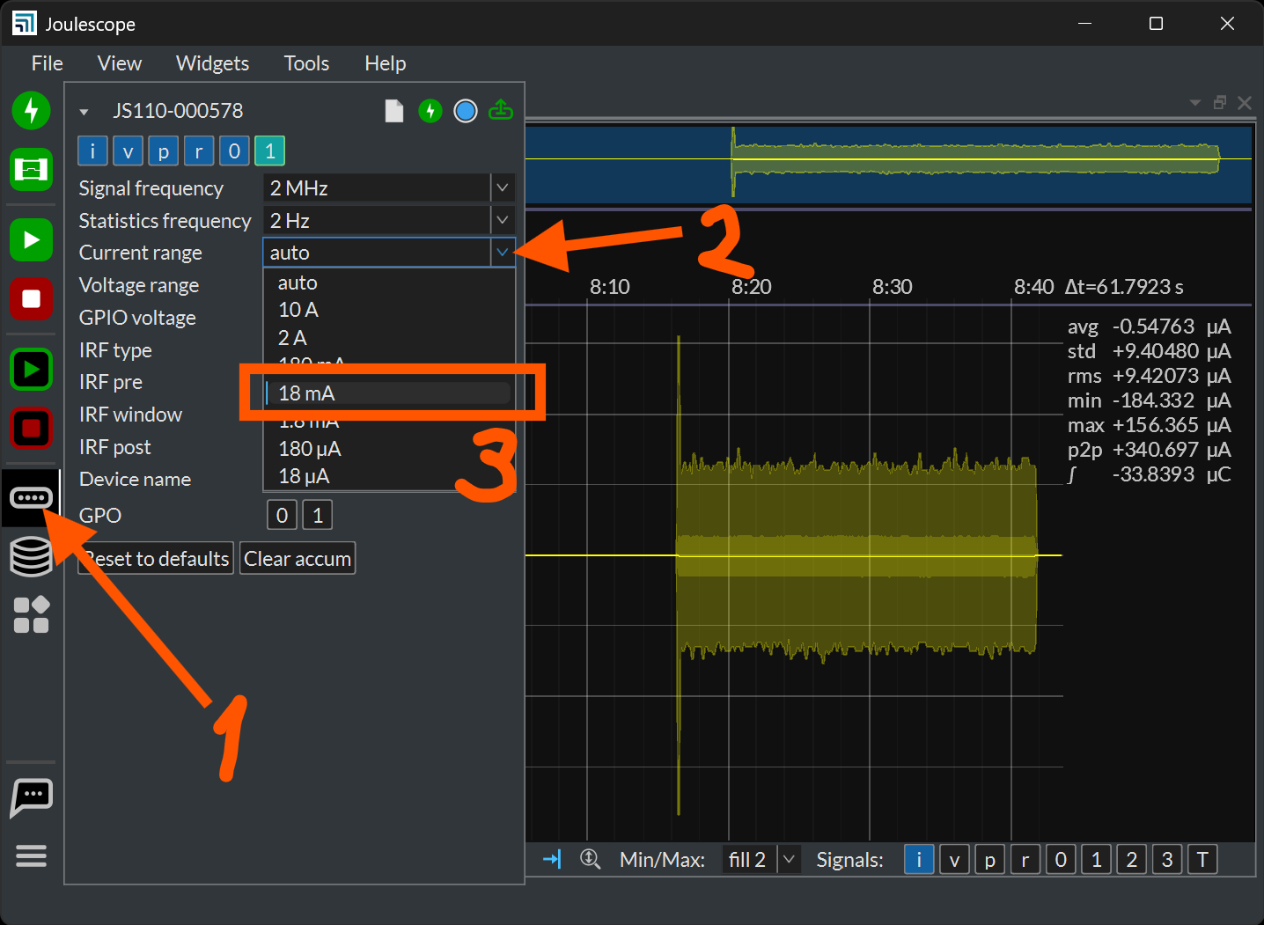Open the widgets grid icon in sidebar
Image resolution: width=1264 pixels, height=925 pixels.
coord(32,615)
